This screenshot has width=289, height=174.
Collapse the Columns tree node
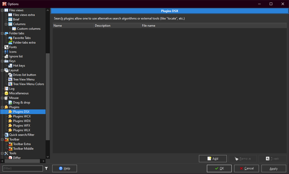click(x=6, y=24)
